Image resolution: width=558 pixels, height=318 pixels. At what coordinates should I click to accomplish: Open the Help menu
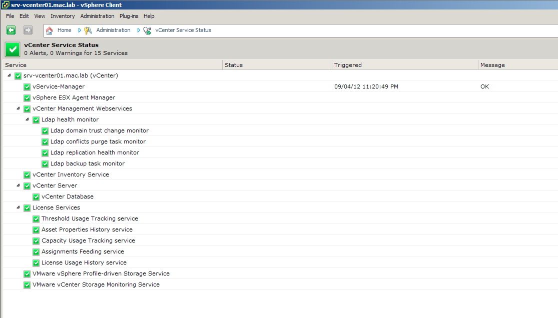point(149,16)
